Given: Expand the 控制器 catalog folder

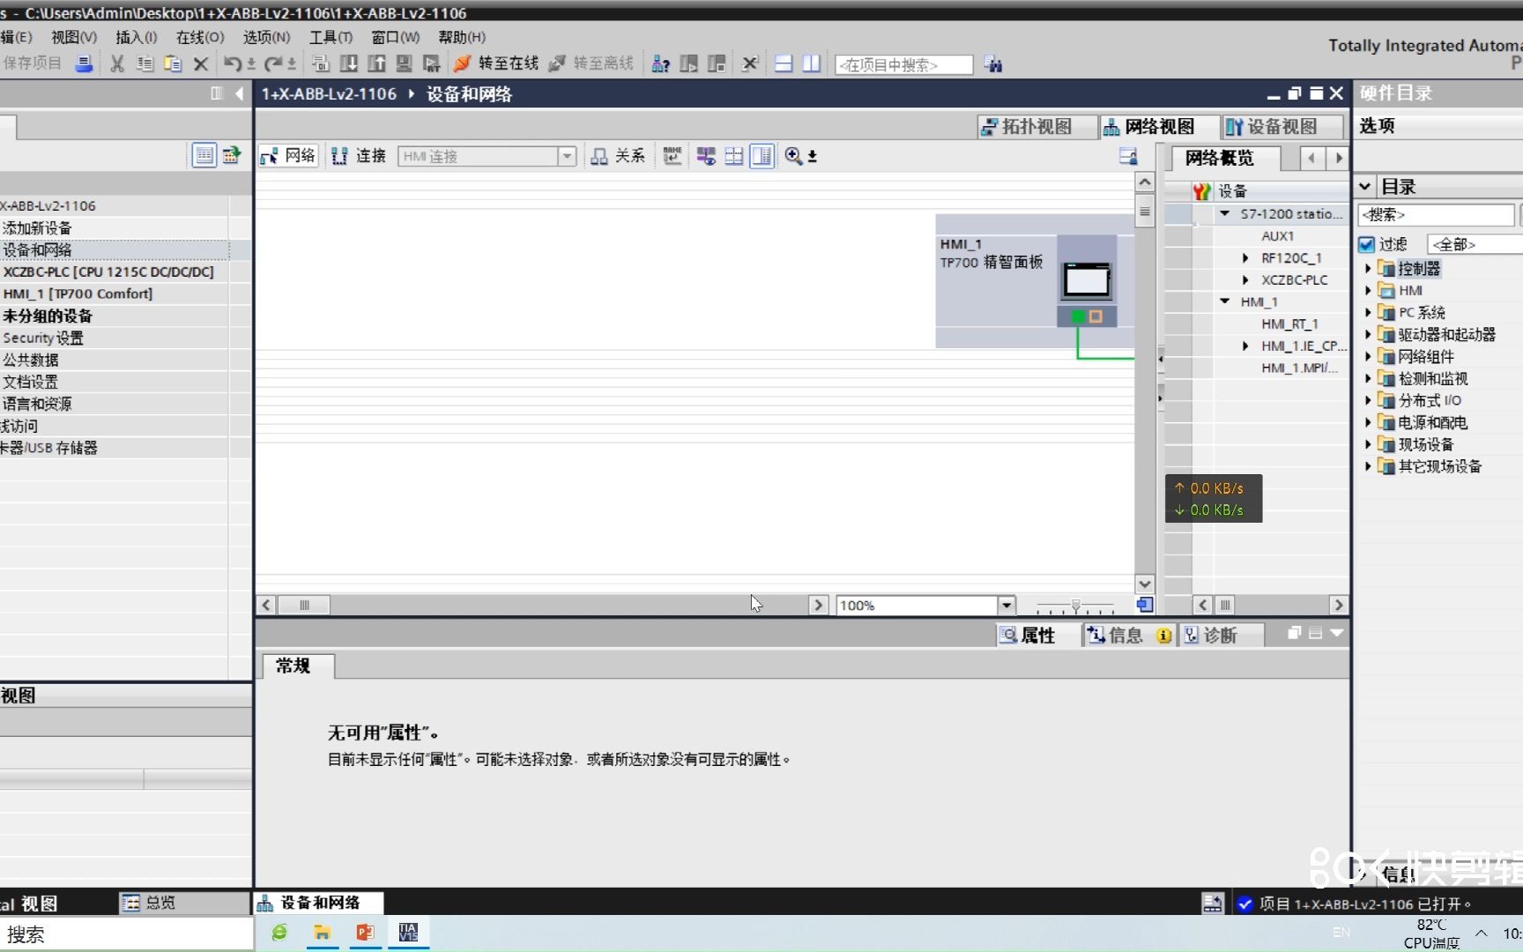Looking at the screenshot, I should pyautogui.click(x=1368, y=268).
